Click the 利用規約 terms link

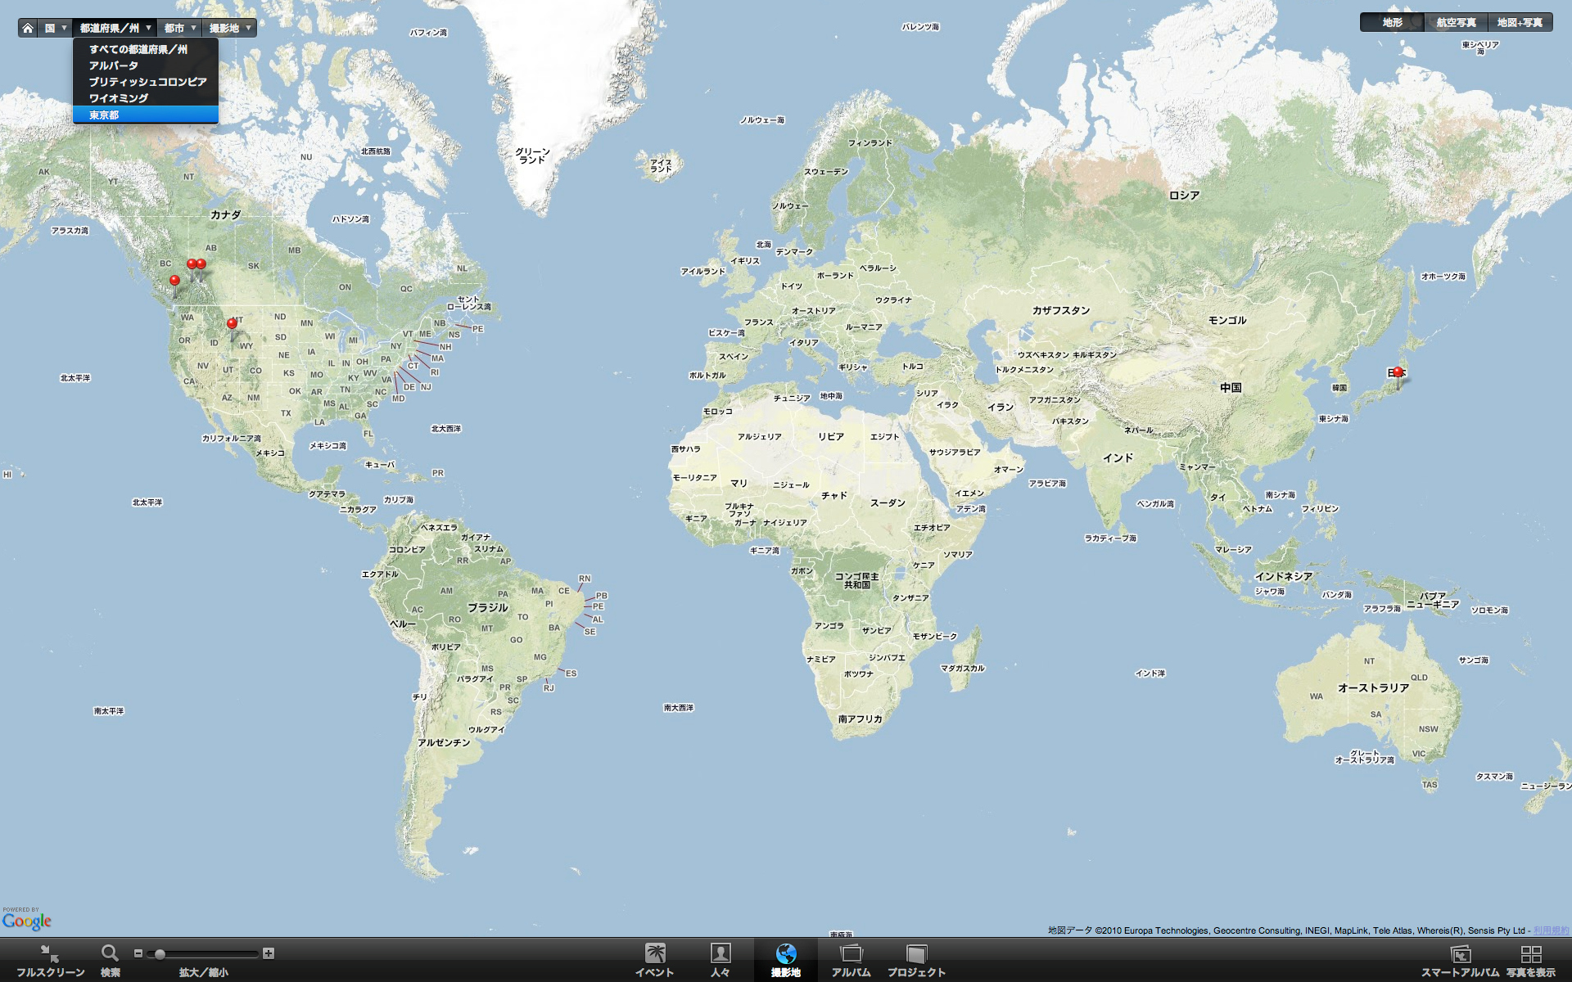click(x=1551, y=930)
